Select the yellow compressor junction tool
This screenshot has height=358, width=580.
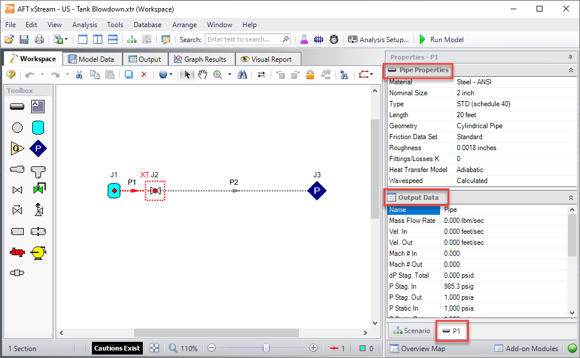(x=38, y=252)
